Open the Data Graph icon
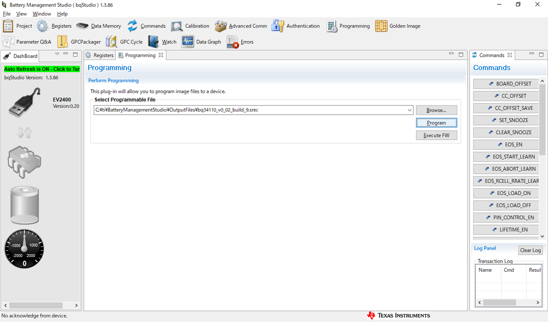Screen dimensions: 548x322 pyautogui.click(x=188, y=42)
